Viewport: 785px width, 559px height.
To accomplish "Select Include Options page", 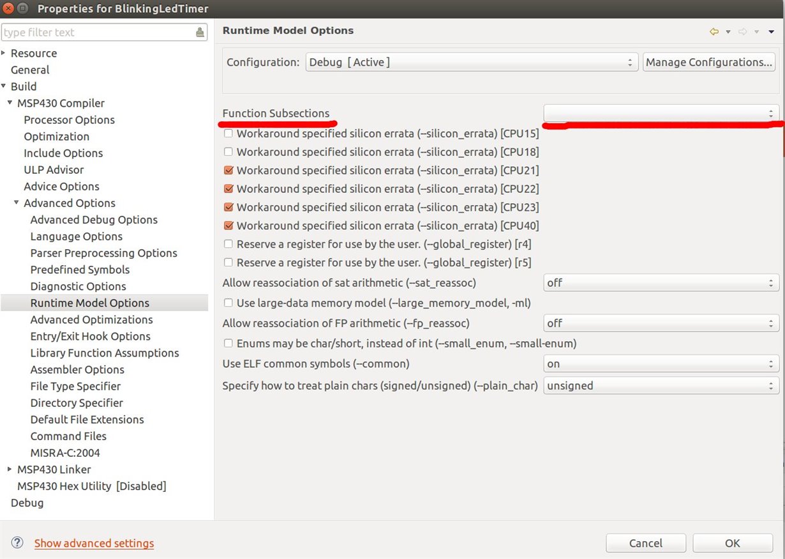I will click(63, 153).
